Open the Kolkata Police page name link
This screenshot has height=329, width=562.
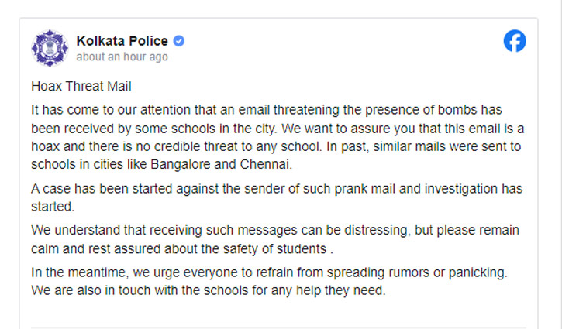123,41
